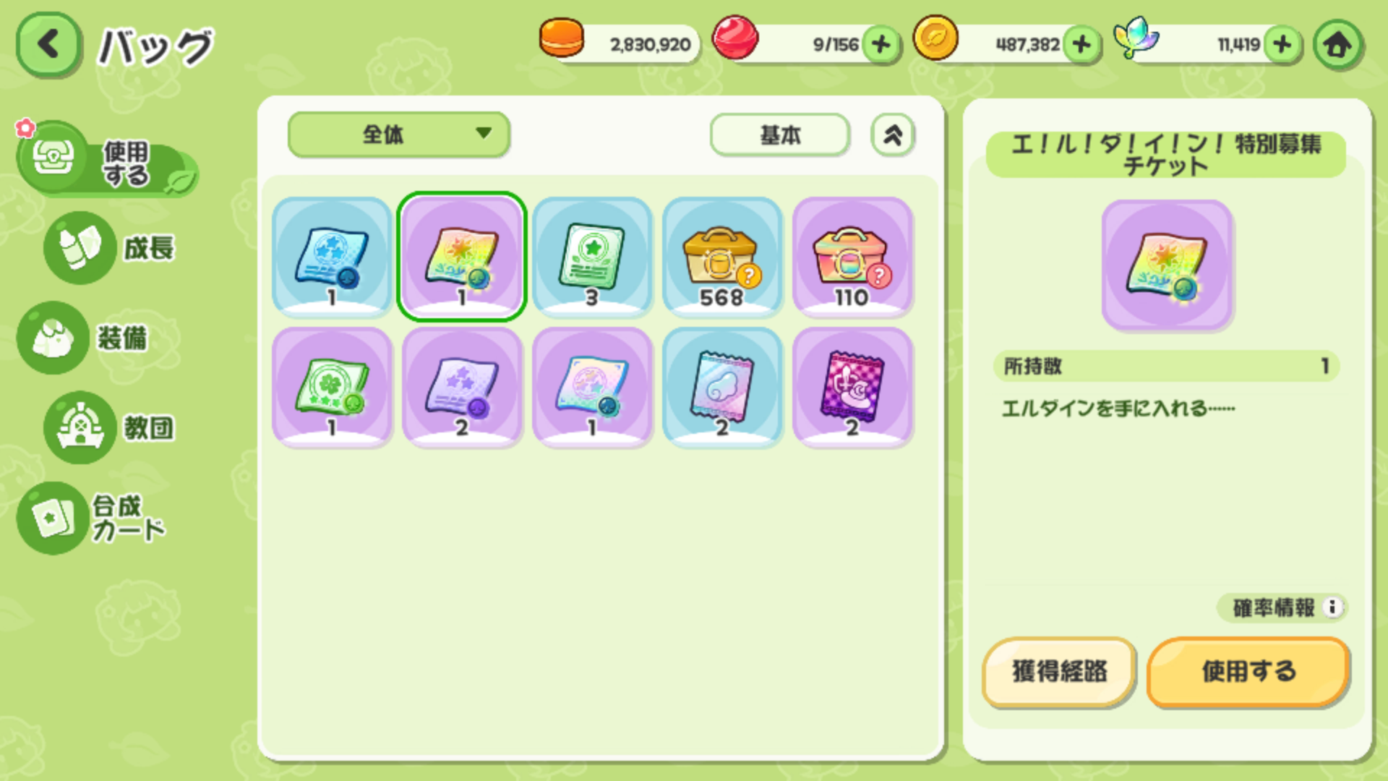
Task: Add more crystal gems
Action: pyautogui.click(x=1282, y=45)
